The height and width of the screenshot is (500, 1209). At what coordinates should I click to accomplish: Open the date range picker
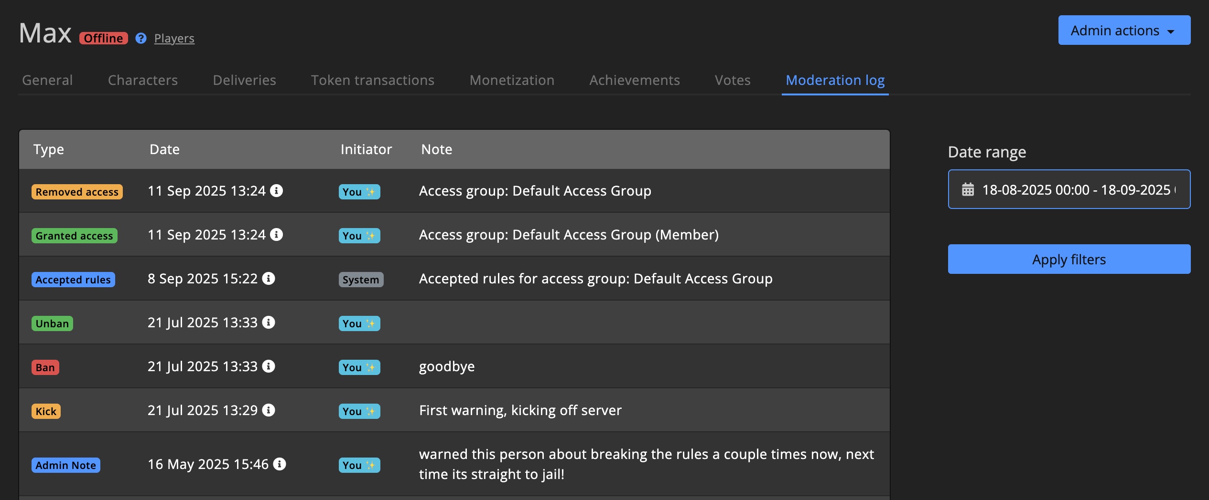(x=1069, y=189)
